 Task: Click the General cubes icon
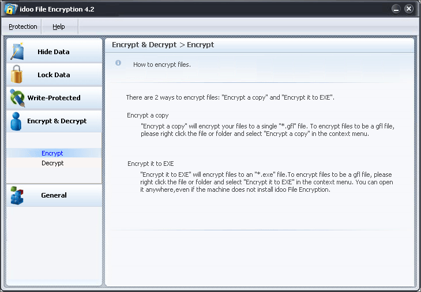[17, 195]
